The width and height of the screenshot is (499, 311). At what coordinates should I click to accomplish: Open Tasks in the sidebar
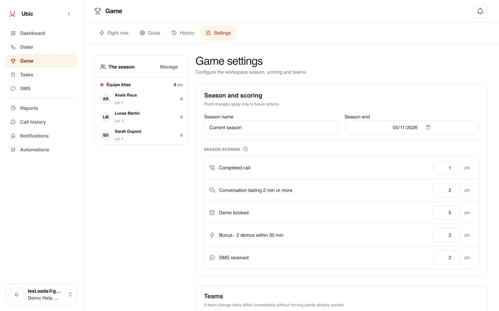click(41, 75)
